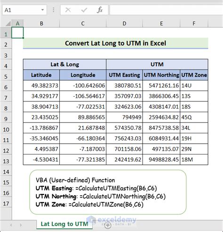
Task: Select column C header
Action: [x=83, y=23]
